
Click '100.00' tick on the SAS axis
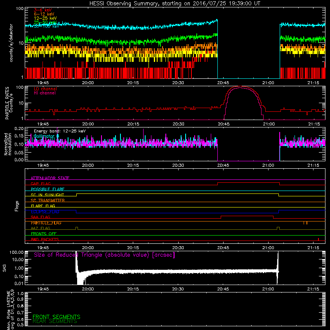[16, 252]
